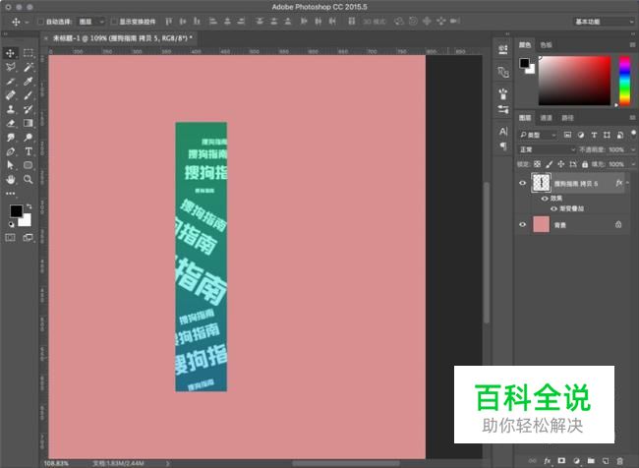The width and height of the screenshot is (639, 468).
Task: Select the Horizontal Type tool
Action: [x=29, y=151]
